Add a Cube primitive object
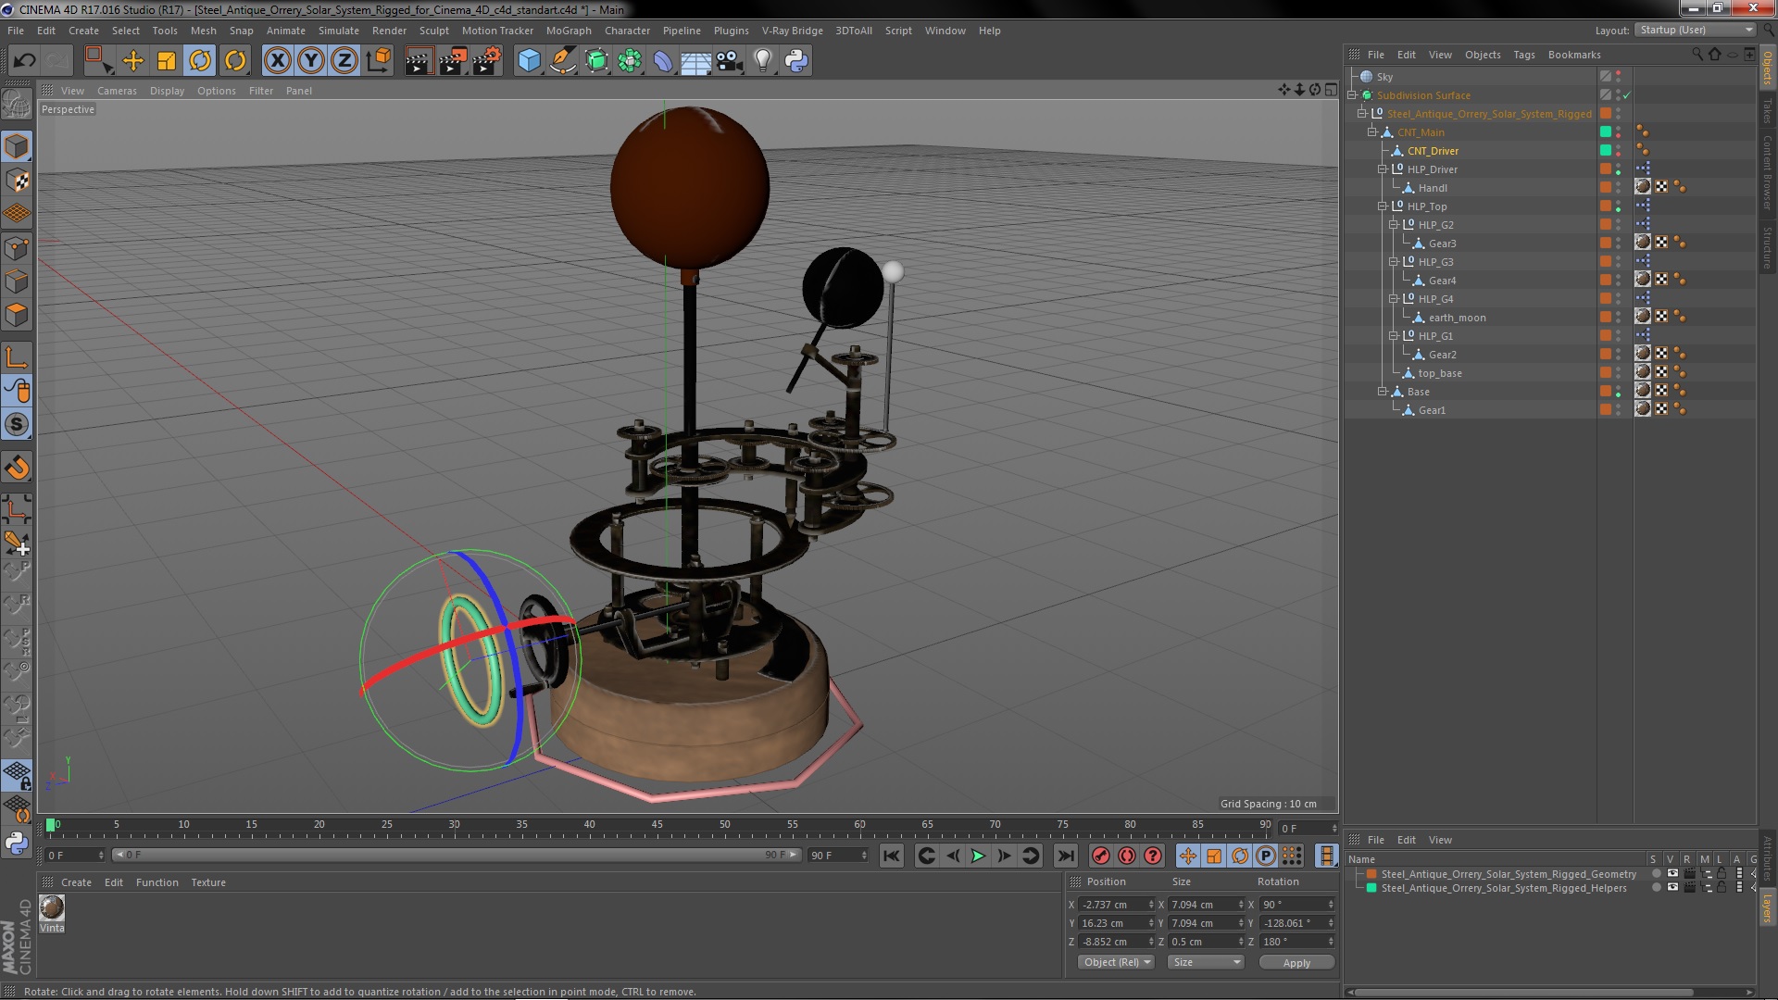The image size is (1778, 1000). tap(529, 61)
